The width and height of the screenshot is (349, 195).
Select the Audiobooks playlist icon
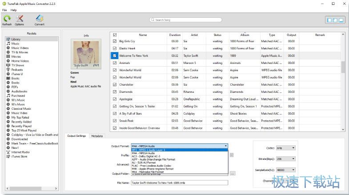8,92
